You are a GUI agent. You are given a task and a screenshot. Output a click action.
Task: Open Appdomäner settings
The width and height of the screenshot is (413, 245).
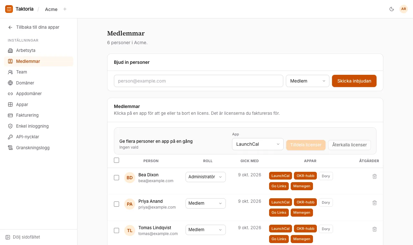pos(39,93)
